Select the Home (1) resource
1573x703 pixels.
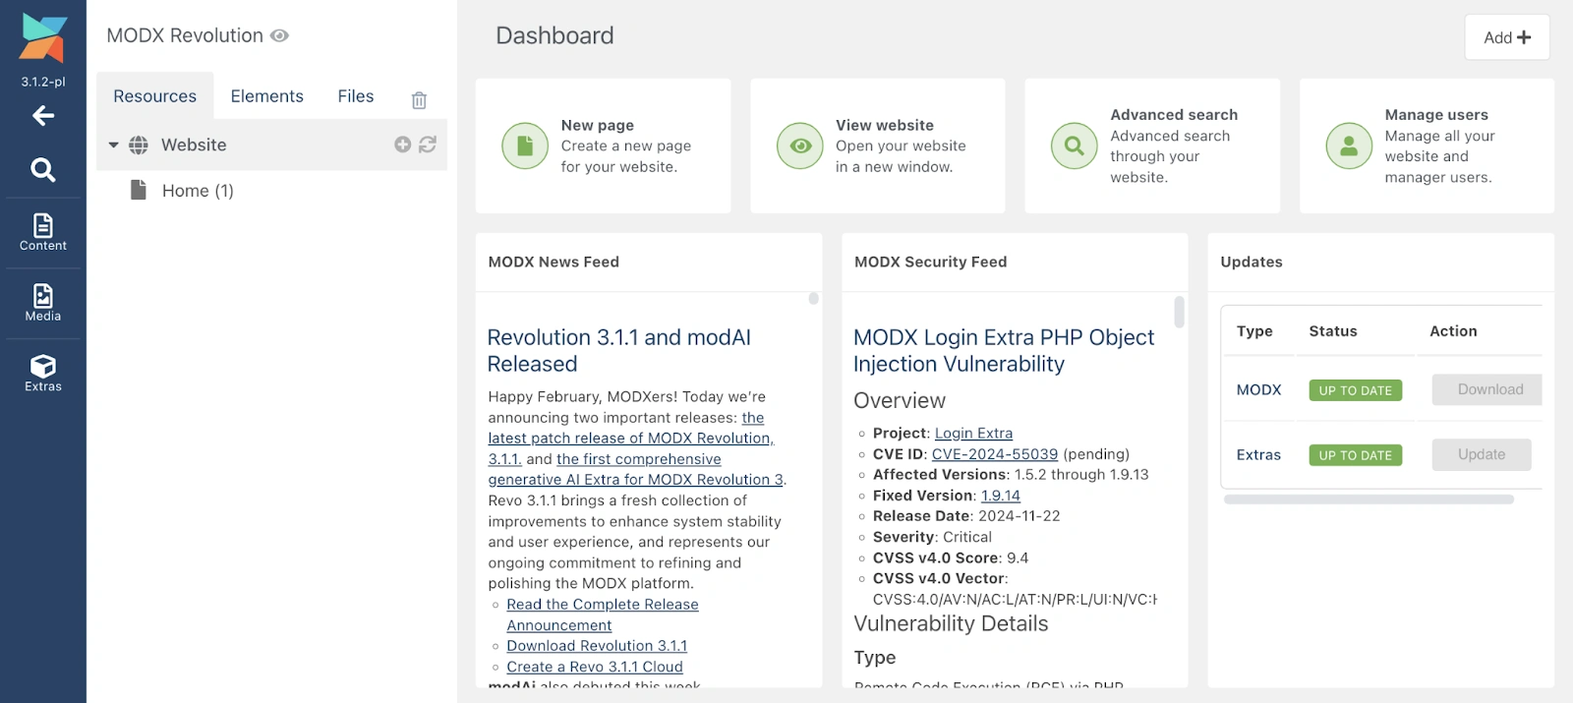pyautogui.click(x=198, y=191)
